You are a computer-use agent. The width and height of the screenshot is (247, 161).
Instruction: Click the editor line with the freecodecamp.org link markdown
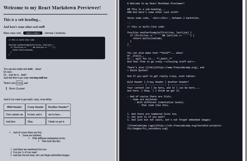[x=166, y=67]
